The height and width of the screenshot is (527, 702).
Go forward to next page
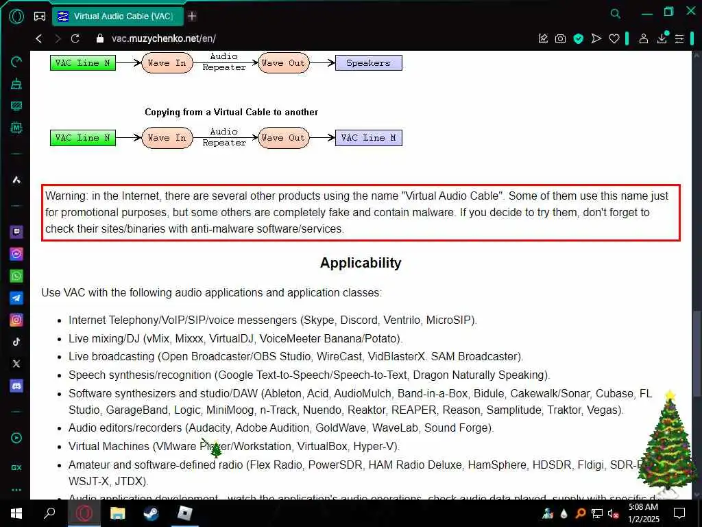[x=58, y=38]
